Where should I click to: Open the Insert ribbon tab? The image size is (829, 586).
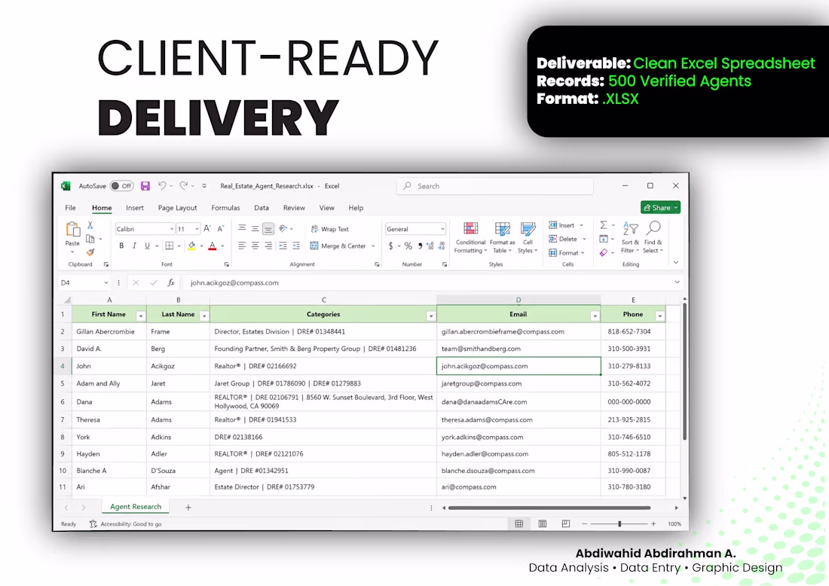[135, 208]
